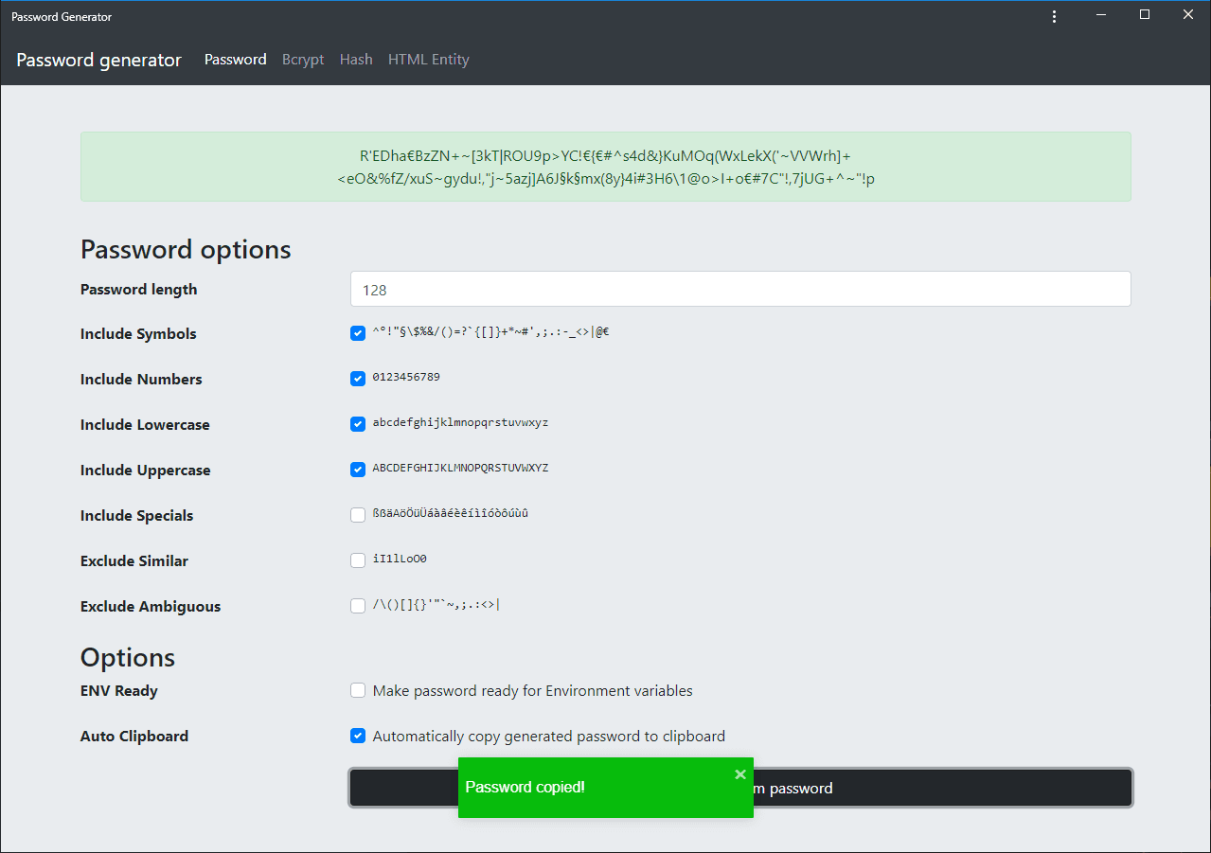Disable the Auto Clipboard checkbox
Screen dimensions: 1211x853
358,737
